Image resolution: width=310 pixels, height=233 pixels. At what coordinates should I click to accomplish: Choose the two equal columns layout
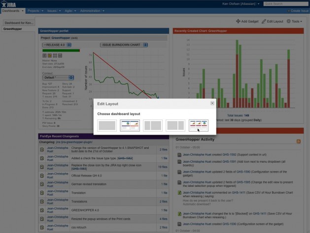click(x=130, y=125)
